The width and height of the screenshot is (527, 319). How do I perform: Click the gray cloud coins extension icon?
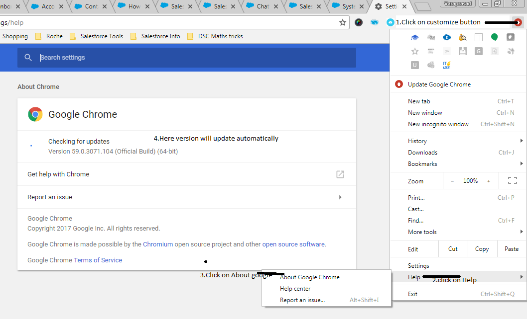pyautogui.click(x=431, y=65)
